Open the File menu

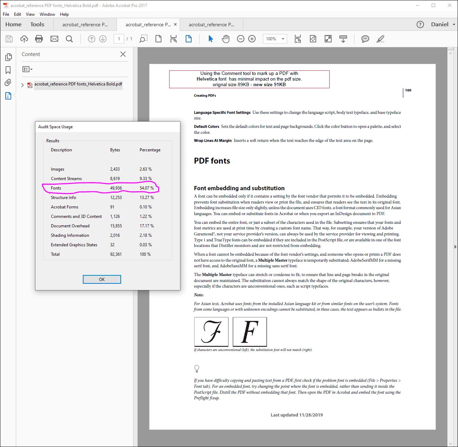(x=6, y=14)
